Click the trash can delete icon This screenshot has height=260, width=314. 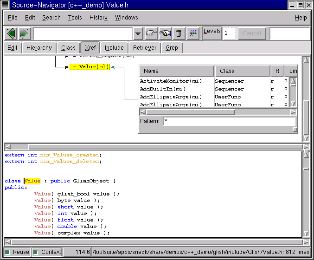179,33
